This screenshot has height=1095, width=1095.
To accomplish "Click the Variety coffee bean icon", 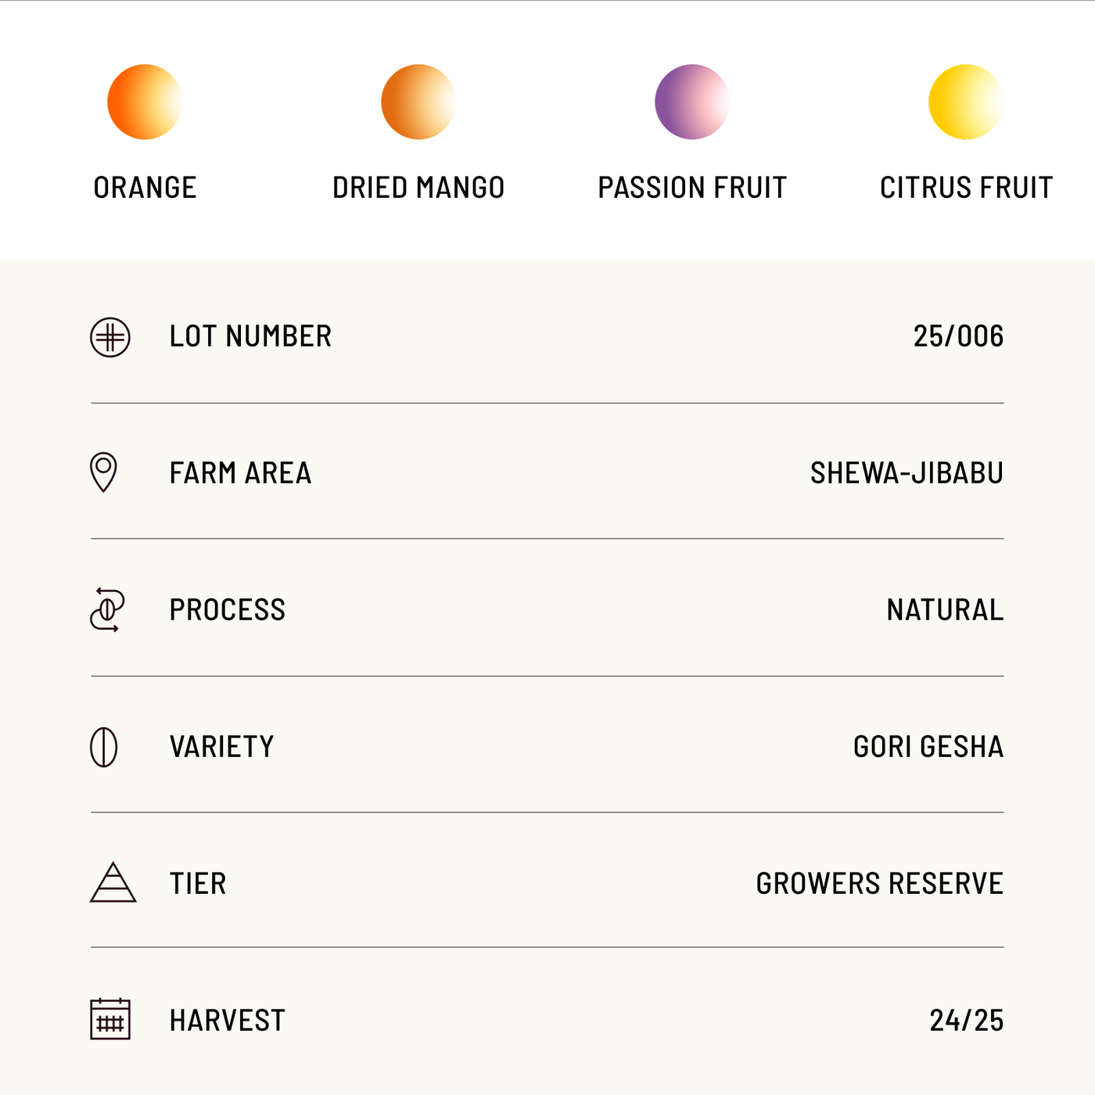I will click(x=104, y=747).
